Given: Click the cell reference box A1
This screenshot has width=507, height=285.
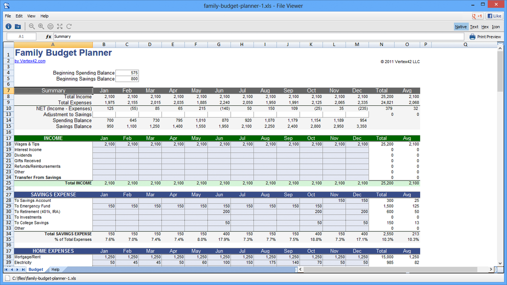Looking at the screenshot, I should [x=21, y=36].
